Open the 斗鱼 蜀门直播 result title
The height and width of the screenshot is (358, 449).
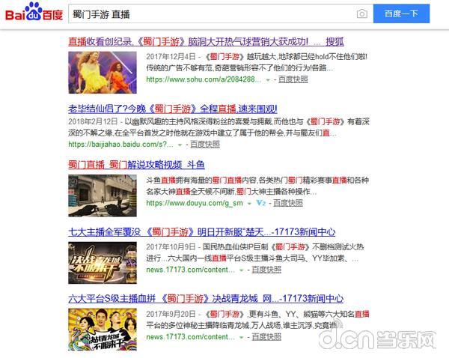click(136, 165)
